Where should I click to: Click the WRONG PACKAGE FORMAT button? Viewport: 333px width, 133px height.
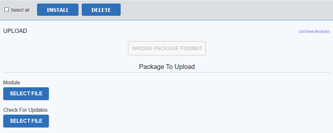pyautogui.click(x=167, y=48)
